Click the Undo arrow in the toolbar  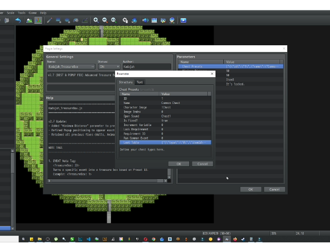click(18, 21)
